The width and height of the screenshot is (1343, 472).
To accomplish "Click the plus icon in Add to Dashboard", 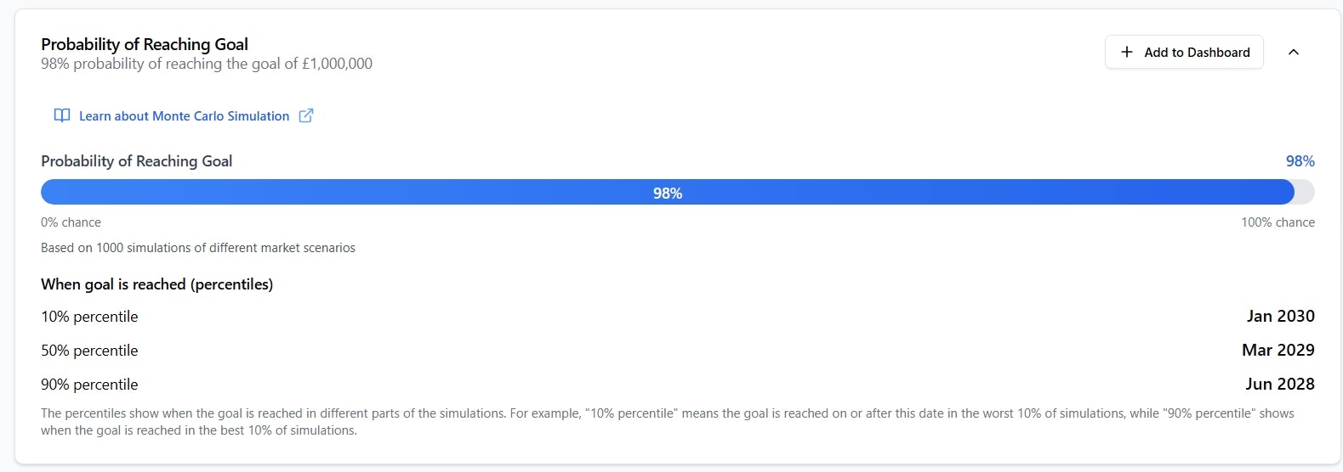I will pyautogui.click(x=1127, y=52).
